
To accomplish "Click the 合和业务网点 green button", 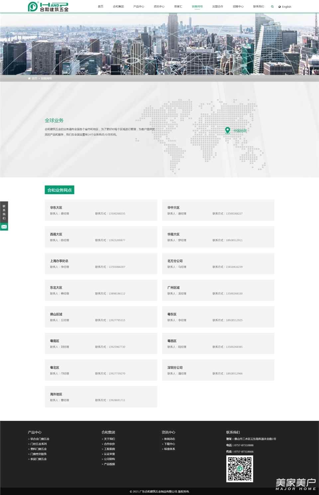I will [59, 190].
